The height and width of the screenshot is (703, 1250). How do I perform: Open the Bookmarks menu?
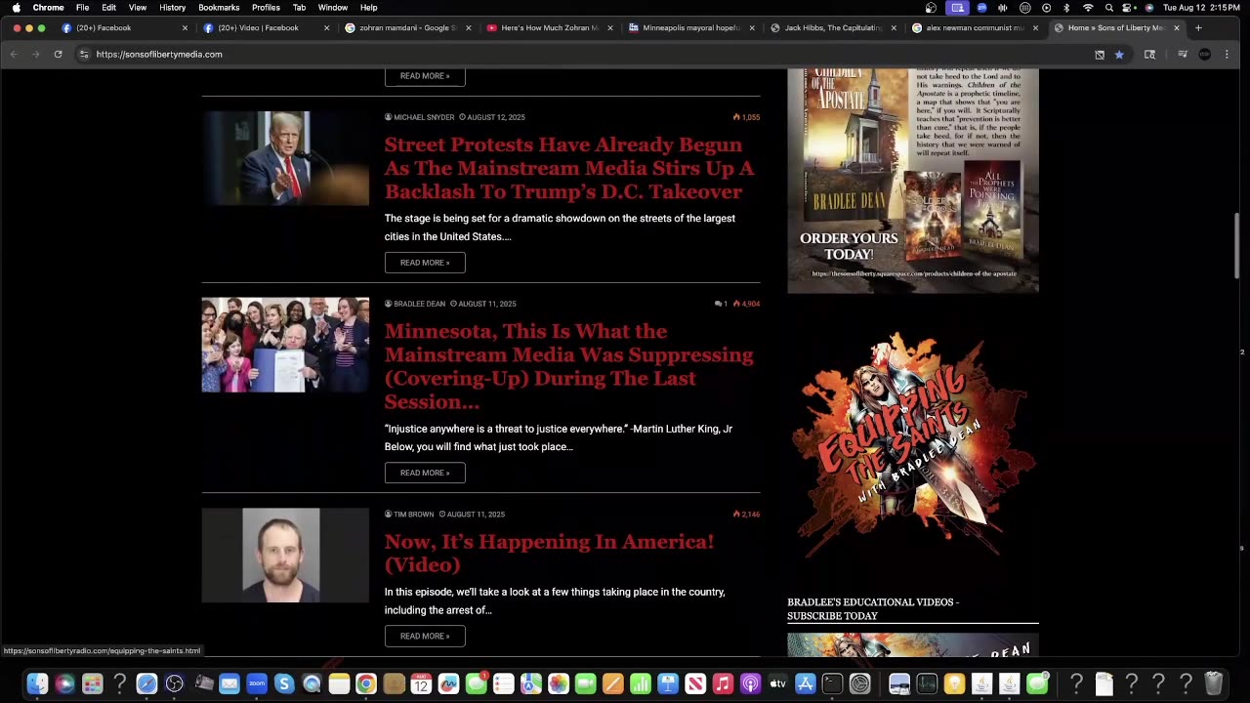point(219,8)
